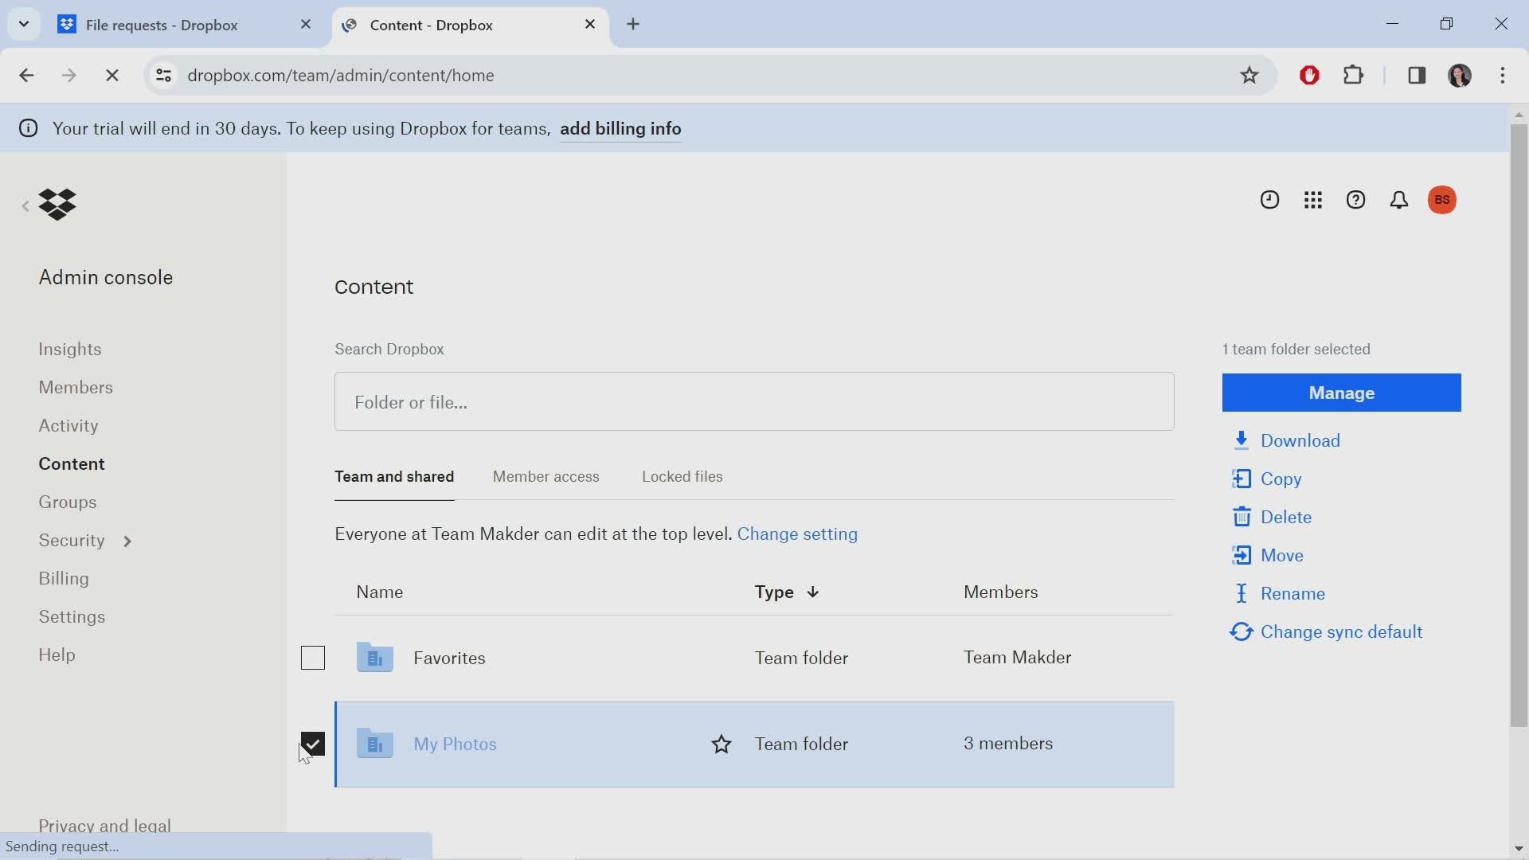Click the Manage button for selected folder

[x=1342, y=392]
